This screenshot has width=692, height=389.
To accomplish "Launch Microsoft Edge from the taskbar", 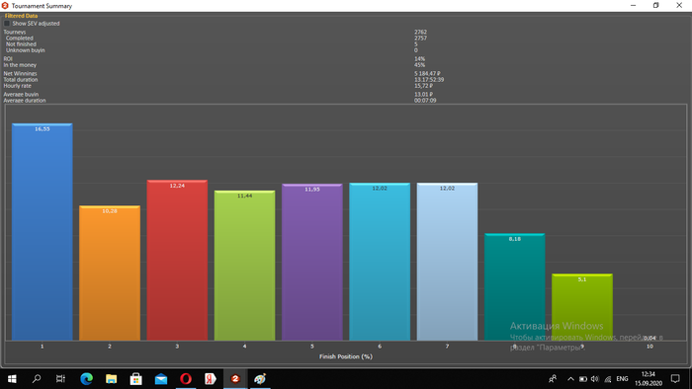I will click(x=87, y=379).
